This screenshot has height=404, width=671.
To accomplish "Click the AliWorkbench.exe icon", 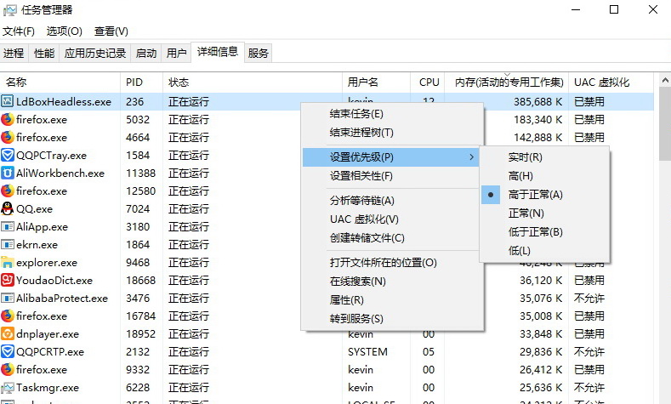I will point(8,173).
